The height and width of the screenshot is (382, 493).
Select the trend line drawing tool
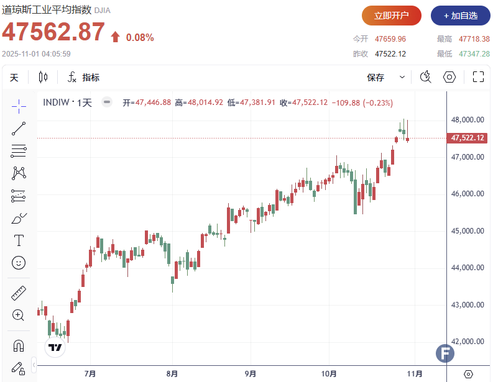(19, 129)
